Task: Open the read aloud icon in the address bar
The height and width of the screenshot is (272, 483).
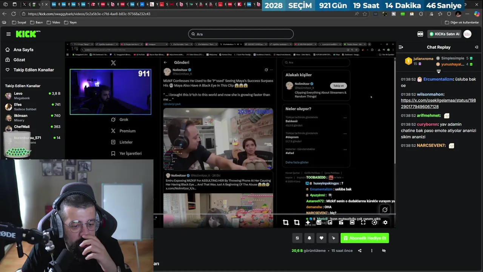Action: (x=357, y=14)
